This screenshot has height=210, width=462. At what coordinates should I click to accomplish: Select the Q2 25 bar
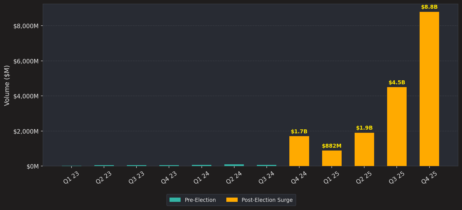coord(364,149)
